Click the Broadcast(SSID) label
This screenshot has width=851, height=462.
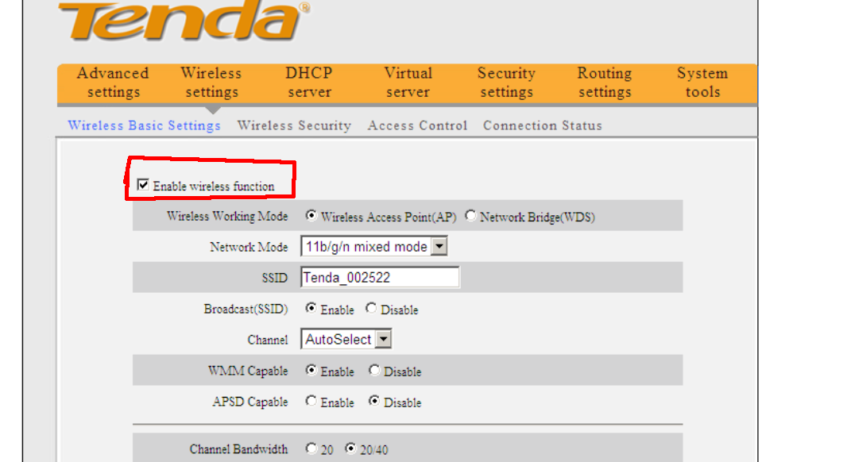point(246,309)
